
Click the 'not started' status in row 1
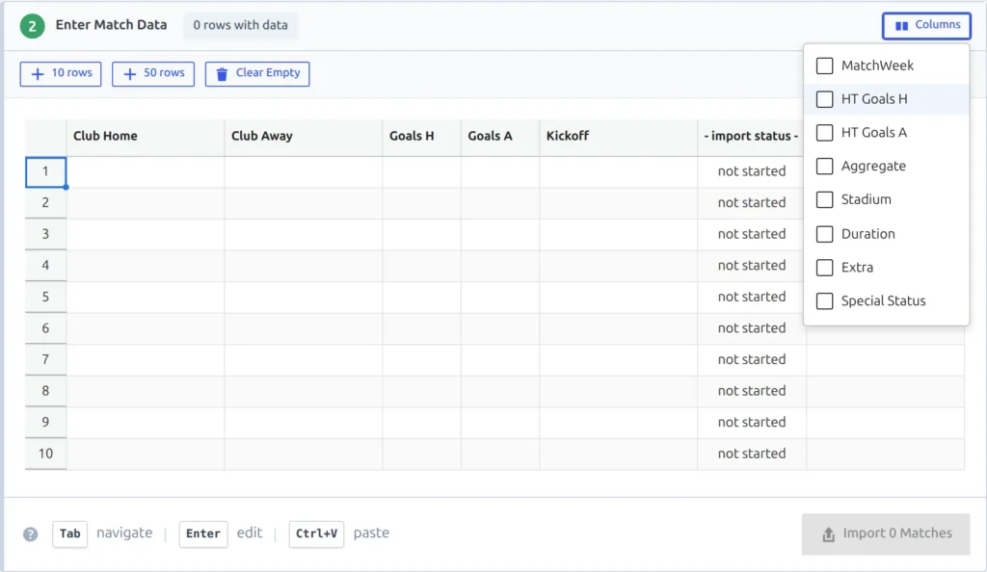click(752, 171)
